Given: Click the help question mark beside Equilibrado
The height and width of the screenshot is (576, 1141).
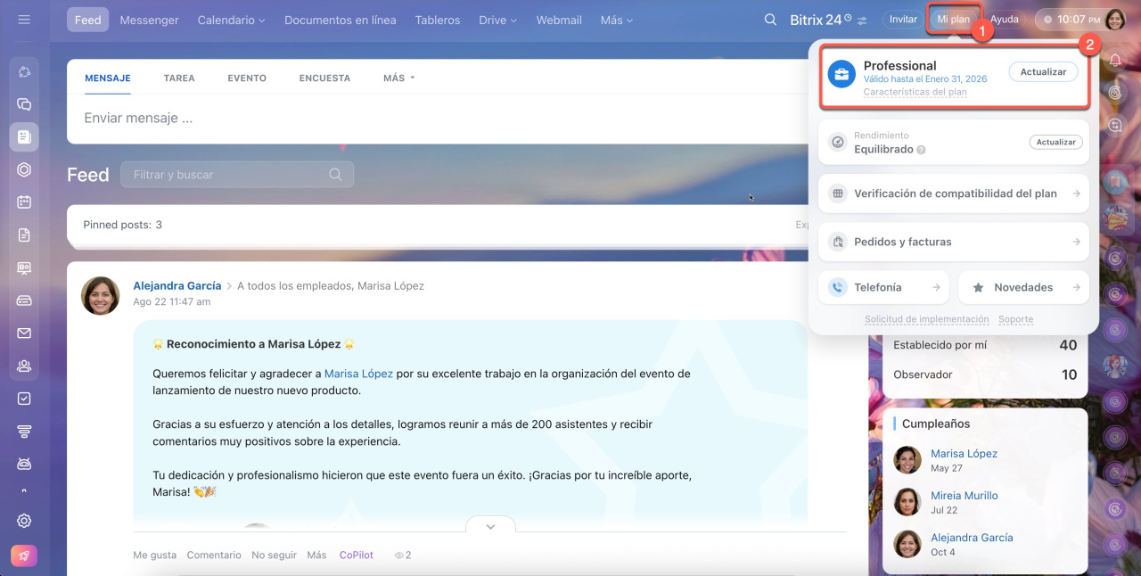Looking at the screenshot, I should (x=922, y=151).
